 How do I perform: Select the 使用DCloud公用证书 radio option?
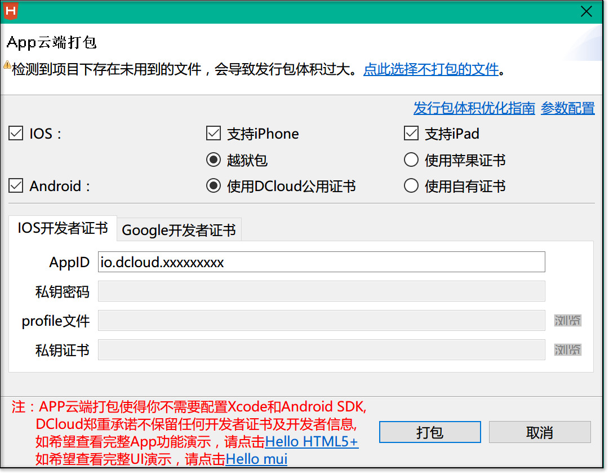click(x=214, y=186)
